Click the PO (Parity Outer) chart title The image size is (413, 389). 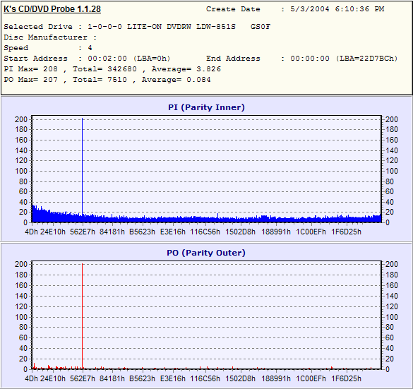click(x=206, y=253)
